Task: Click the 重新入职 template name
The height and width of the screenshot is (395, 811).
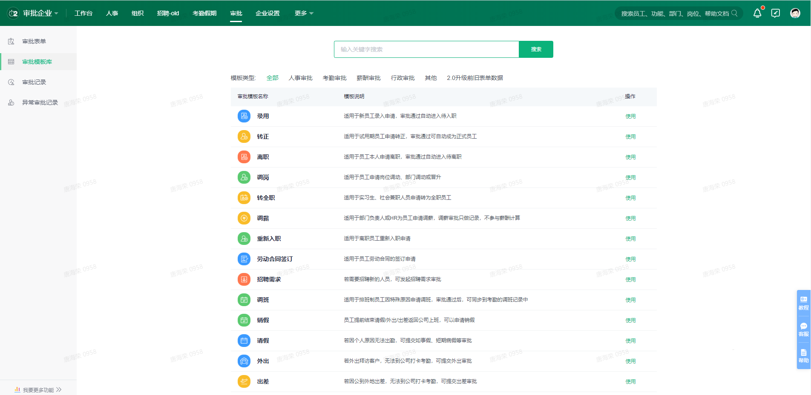Action: click(x=269, y=239)
